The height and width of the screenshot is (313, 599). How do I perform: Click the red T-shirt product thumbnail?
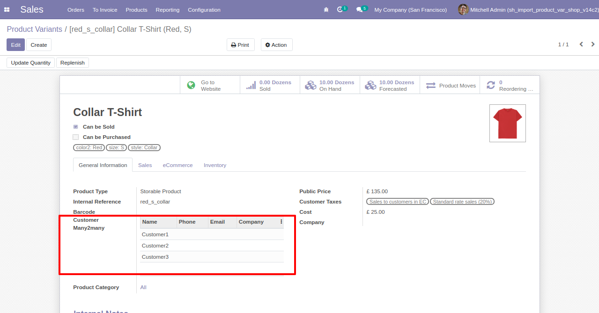pyautogui.click(x=508, y=123)
